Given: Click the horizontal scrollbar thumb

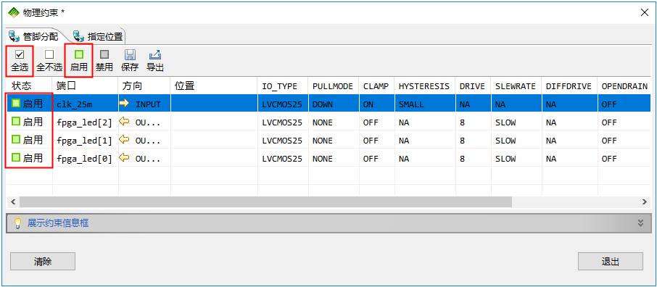Looking at the screenshot, I should pos(265,202).
